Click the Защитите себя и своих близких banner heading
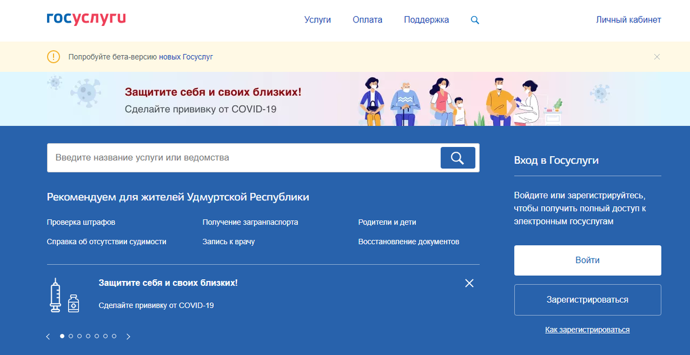 (x=213, y=92)
